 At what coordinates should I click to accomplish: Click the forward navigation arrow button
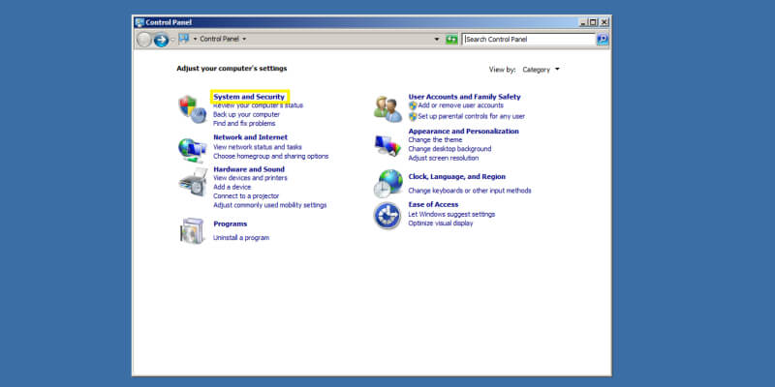click(x=161, y=40)
